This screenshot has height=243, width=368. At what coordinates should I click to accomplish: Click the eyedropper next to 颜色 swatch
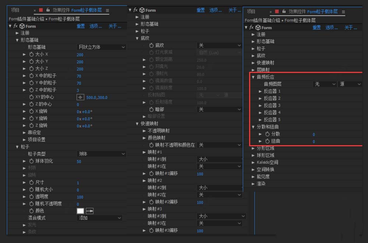[89, 211]
